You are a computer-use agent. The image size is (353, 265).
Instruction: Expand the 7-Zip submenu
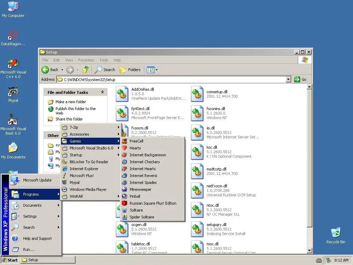coord(91,127)
